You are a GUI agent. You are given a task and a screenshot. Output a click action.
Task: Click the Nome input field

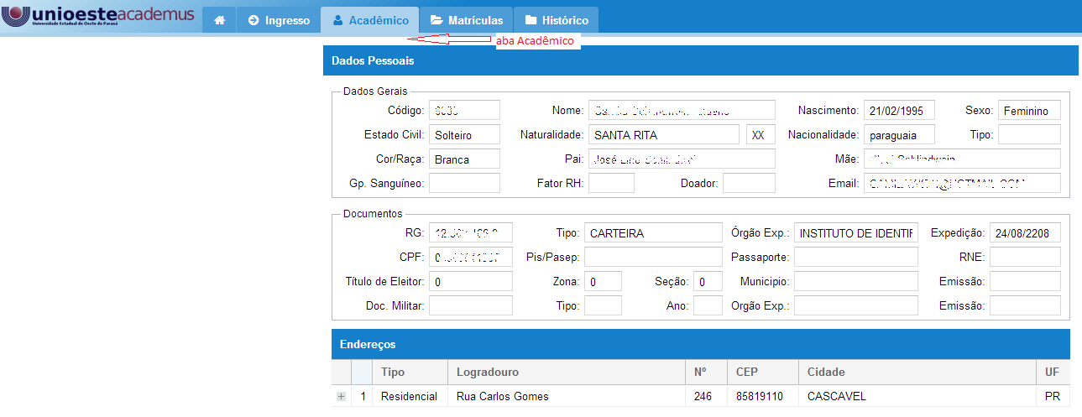click(682, 111)
